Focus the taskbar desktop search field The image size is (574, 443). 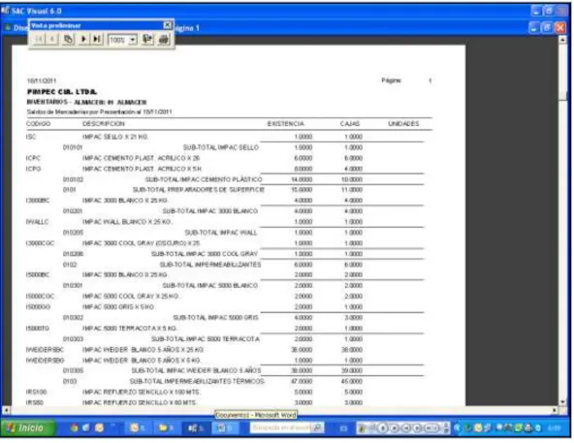[x=281, y=427]
